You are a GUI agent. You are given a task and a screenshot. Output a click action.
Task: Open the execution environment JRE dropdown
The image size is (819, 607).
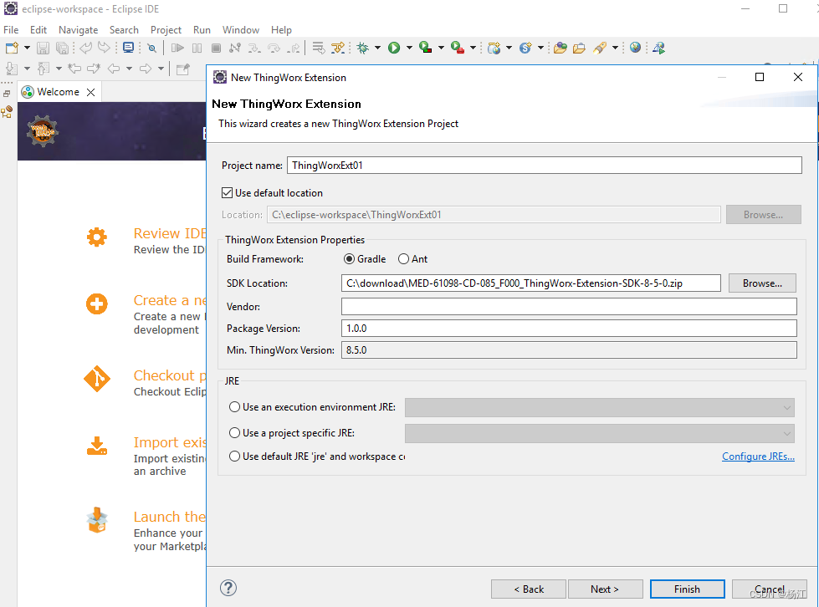(599, 408)
